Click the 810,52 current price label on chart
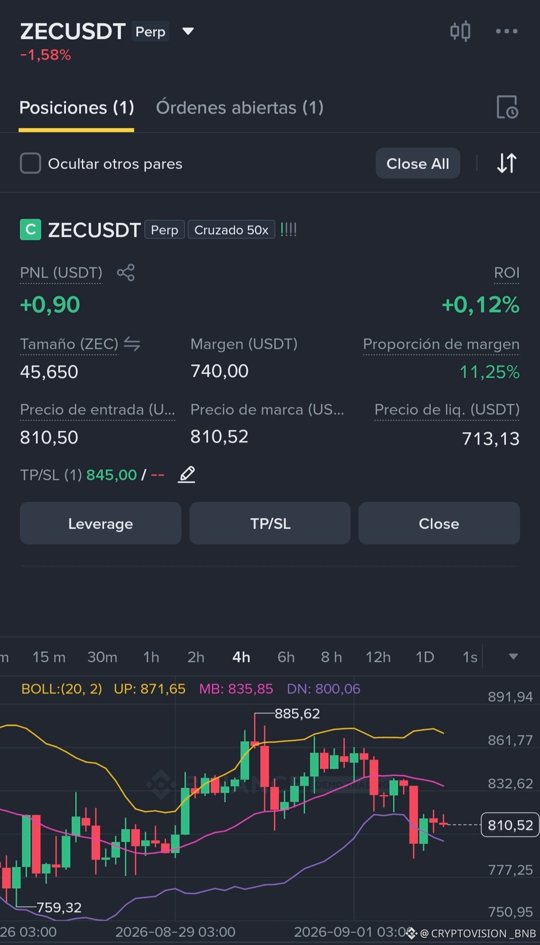This screenshot has width=540, height=945. pos(510,825)
